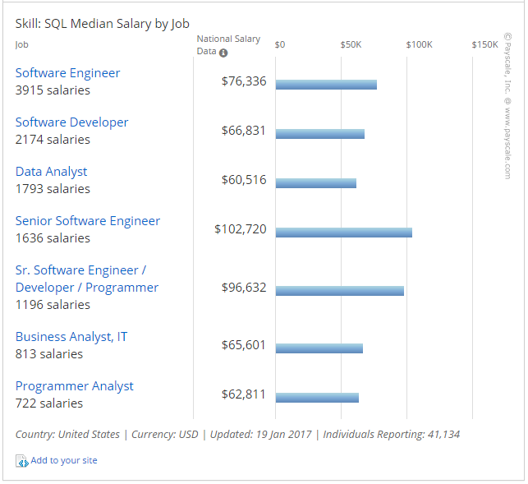Click the Country: United States text

pos(67,435)
